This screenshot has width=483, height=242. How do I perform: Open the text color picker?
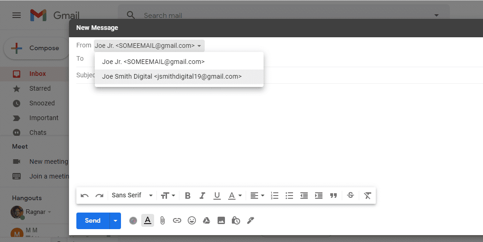(235, 196)
